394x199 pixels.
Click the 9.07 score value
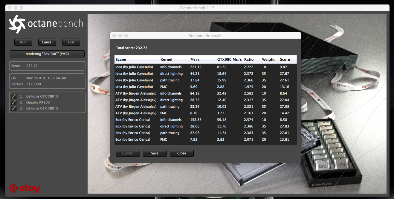[283, 67]
